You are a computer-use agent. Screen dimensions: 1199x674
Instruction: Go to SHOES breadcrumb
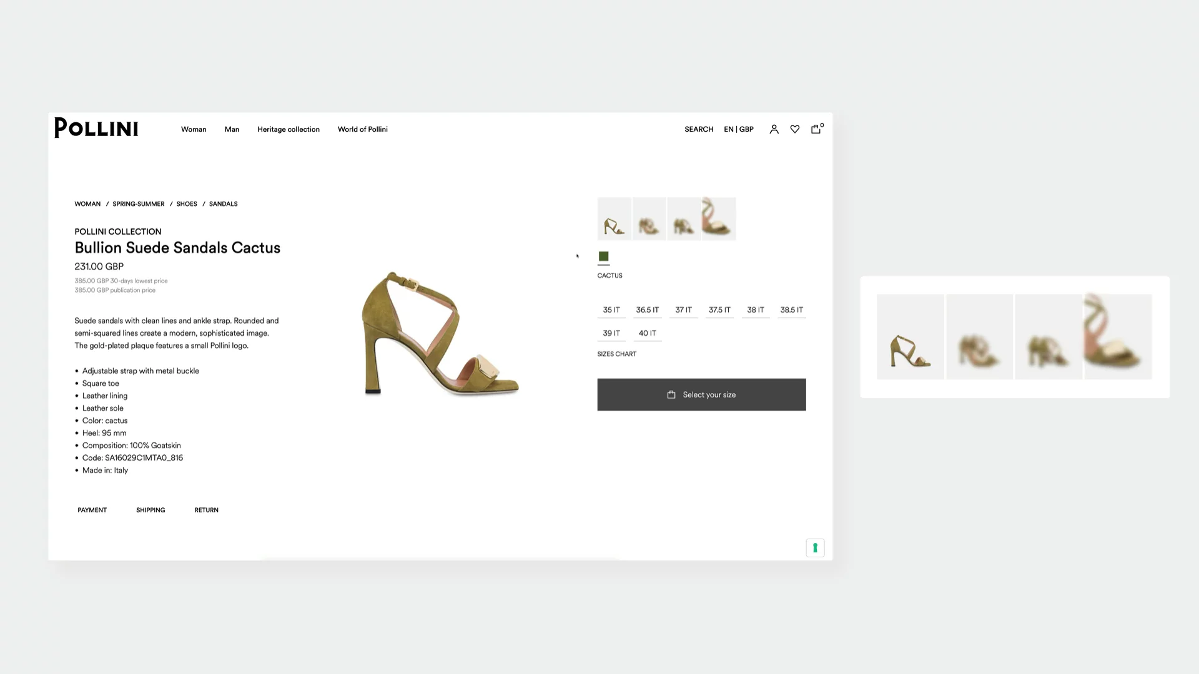tap(187, 204)
